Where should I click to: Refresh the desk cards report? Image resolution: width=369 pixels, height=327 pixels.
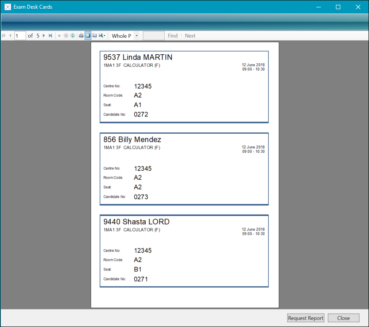point(73,36)
